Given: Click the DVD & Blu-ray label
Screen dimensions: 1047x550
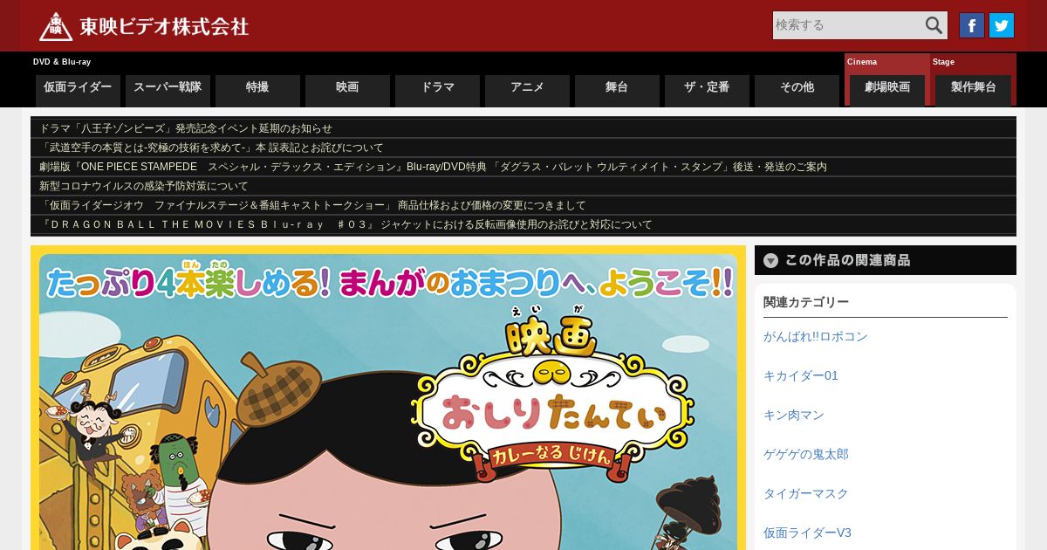Looking at the screenshot, I should point(62,62).
